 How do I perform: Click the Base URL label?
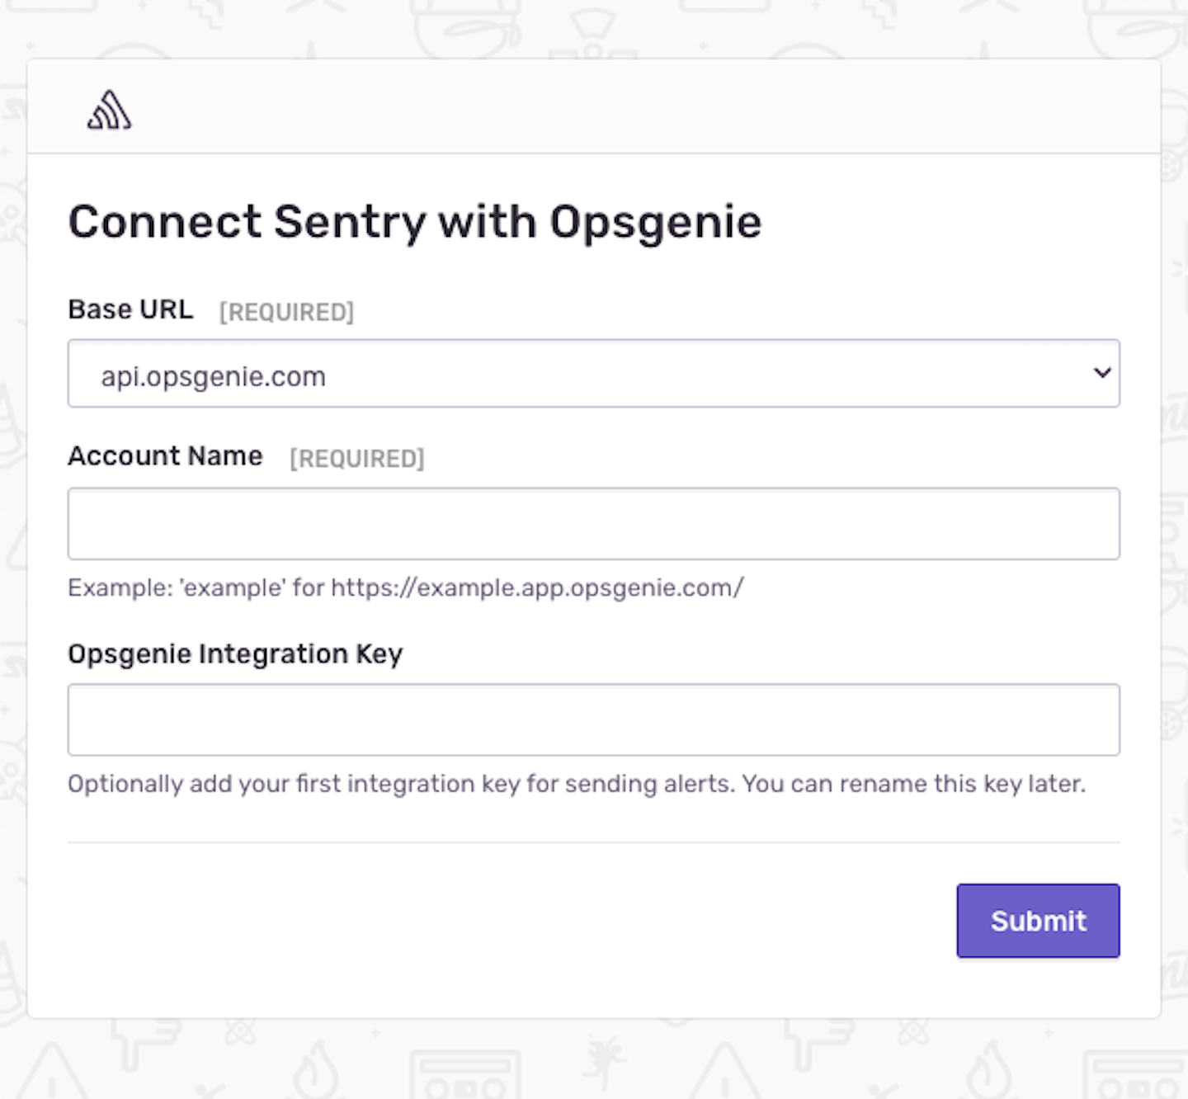[130, 309]
